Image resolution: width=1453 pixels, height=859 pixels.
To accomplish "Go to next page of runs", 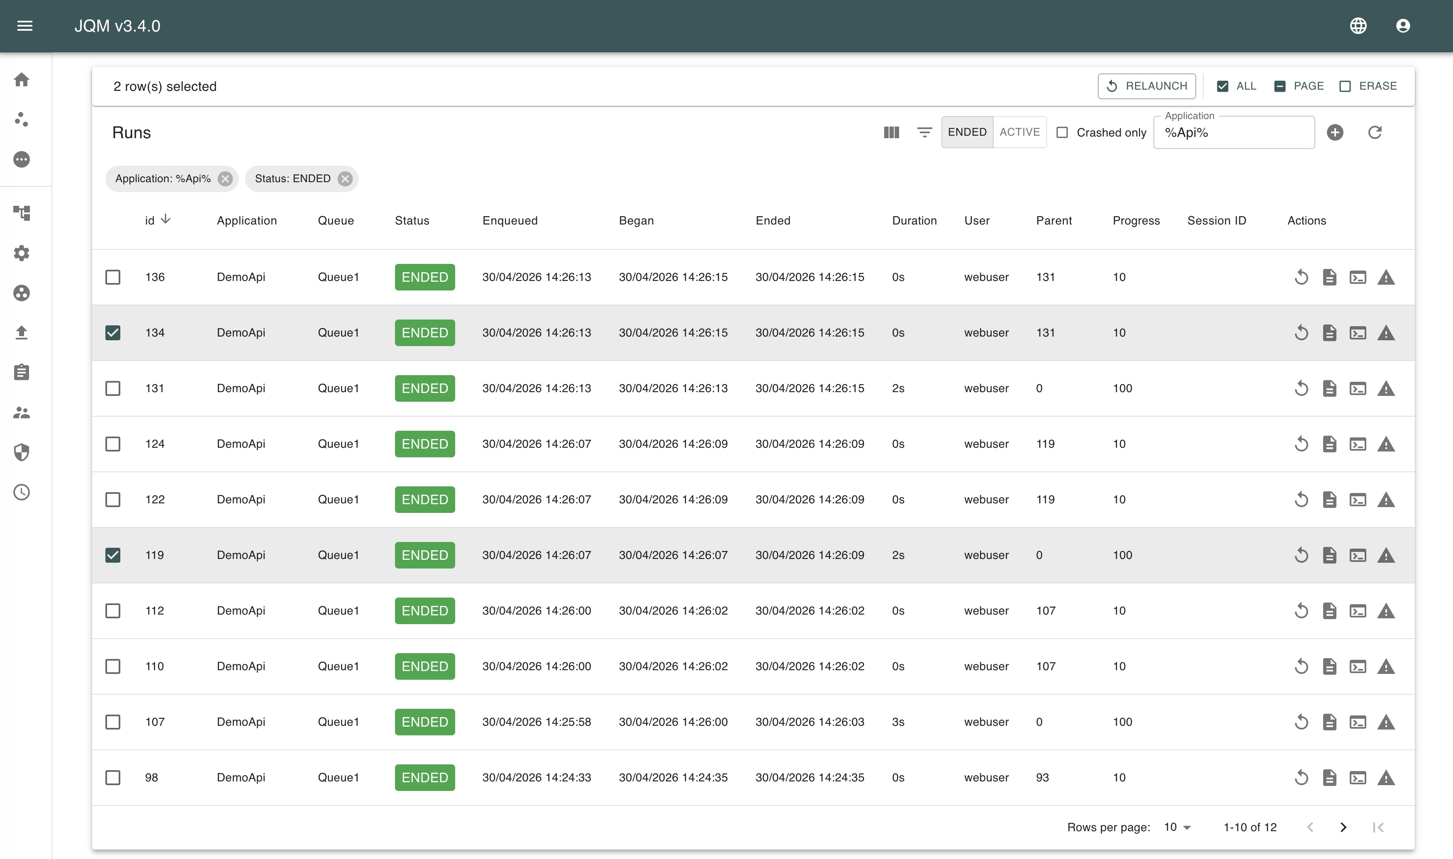I will tap(1343, 827).
